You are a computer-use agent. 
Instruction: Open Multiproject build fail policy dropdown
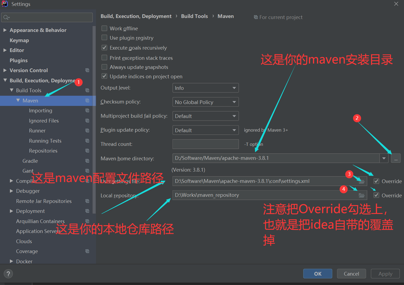(x=205, y=116)
